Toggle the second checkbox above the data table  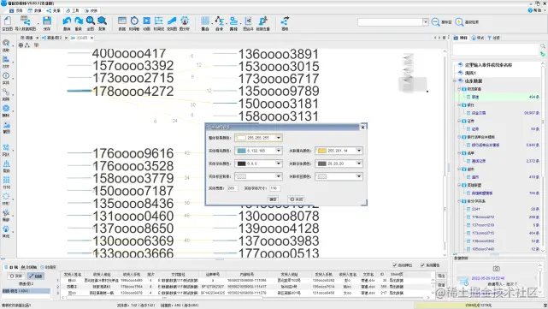pyautogui.click(x=422, y=265)
